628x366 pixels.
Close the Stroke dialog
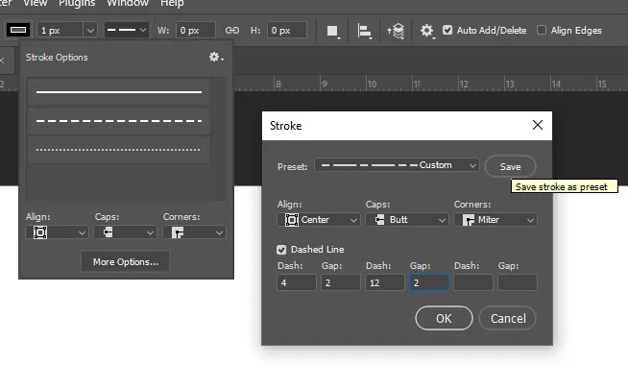click(x=538, y=125)
